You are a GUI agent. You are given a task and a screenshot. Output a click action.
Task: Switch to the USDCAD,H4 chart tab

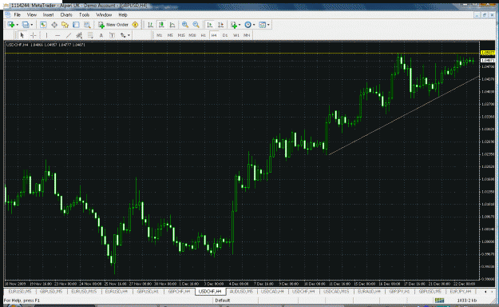tap(272, 291)
